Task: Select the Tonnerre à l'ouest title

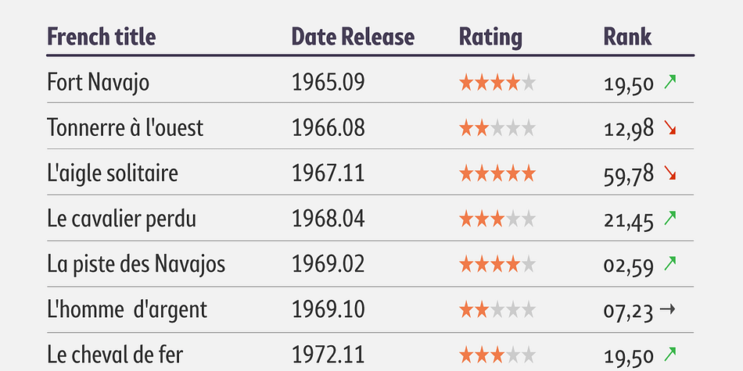Action: coord(125,128)
